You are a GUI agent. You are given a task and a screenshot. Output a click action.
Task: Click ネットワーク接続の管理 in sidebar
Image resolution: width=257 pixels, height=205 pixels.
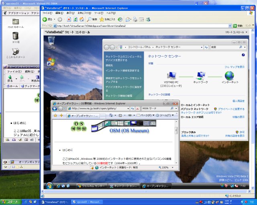coord(119,96)
